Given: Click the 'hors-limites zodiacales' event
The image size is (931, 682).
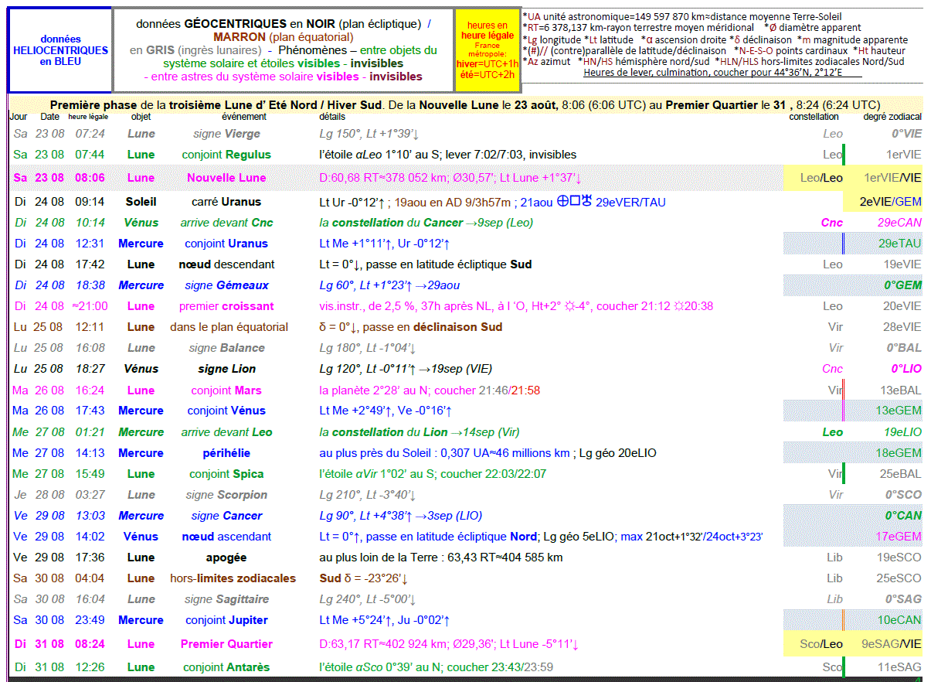Looking at the screenshot, I should (x=233, y=578).
